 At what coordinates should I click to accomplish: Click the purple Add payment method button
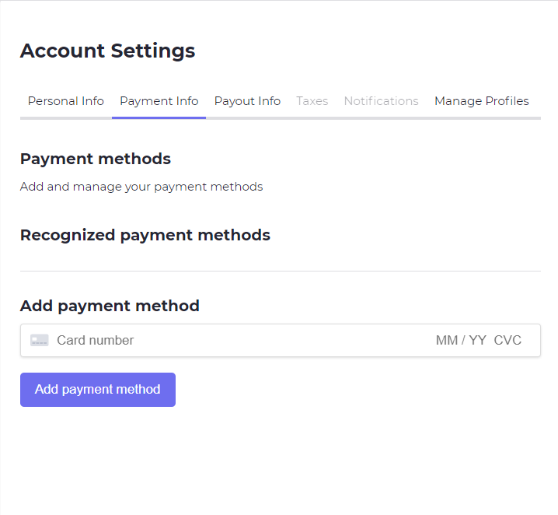coord(98,390)
